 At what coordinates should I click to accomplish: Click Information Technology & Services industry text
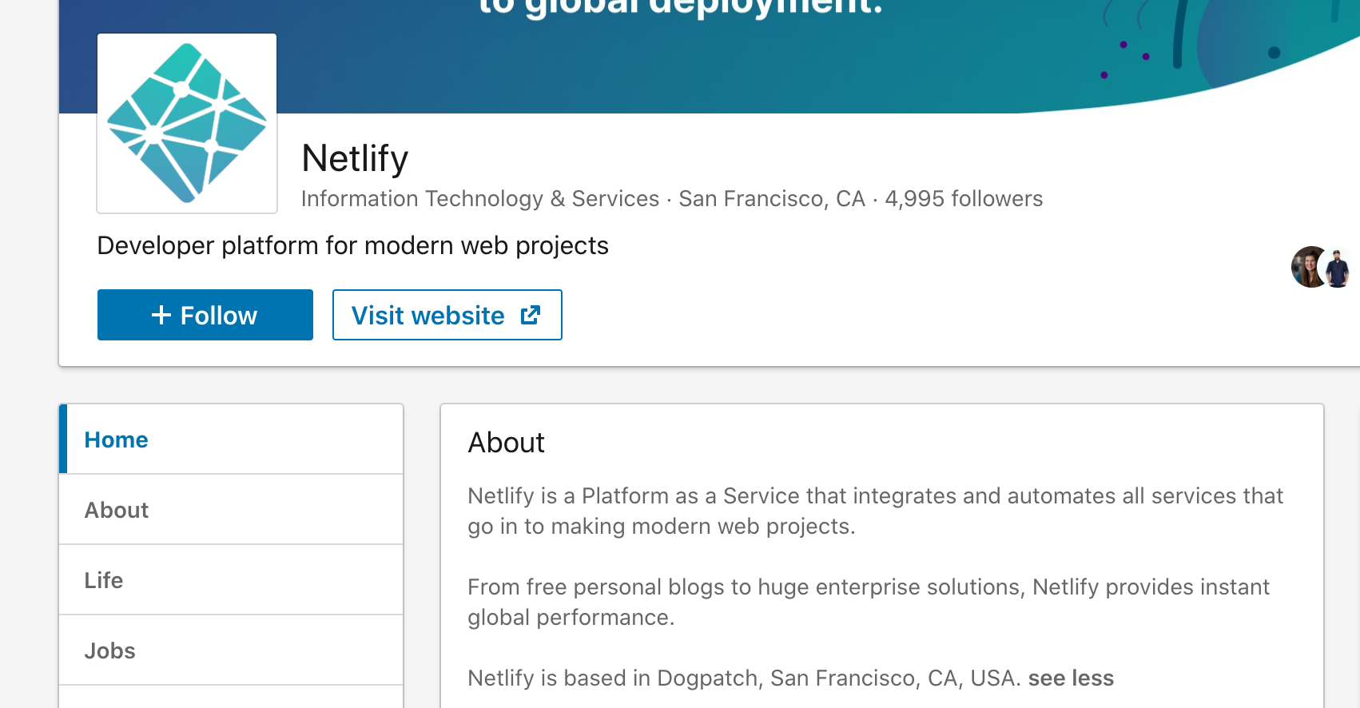click(479, 198)
